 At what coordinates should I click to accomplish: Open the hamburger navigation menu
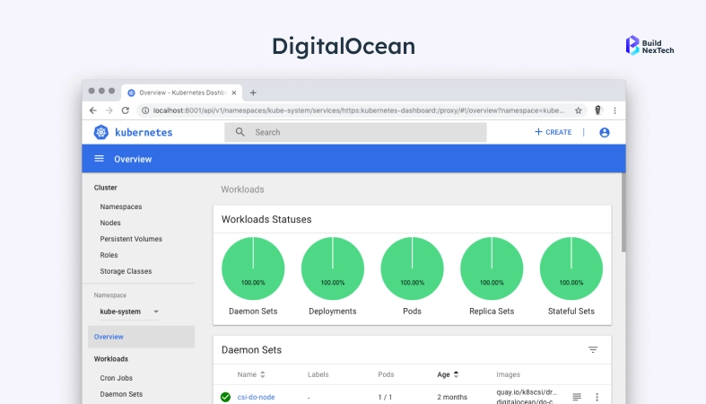99,159
